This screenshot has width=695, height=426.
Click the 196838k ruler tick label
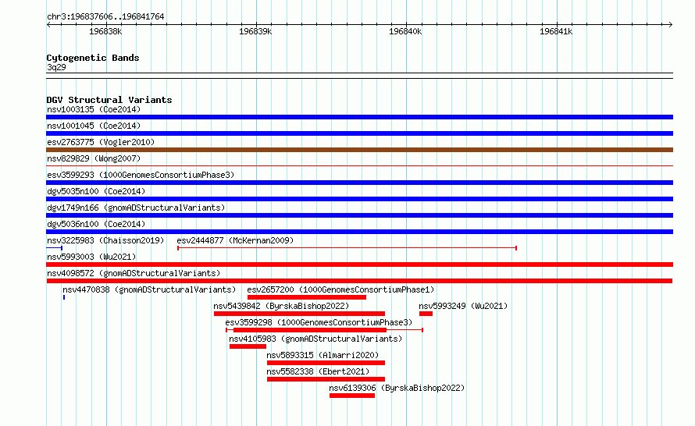(105, 31)
